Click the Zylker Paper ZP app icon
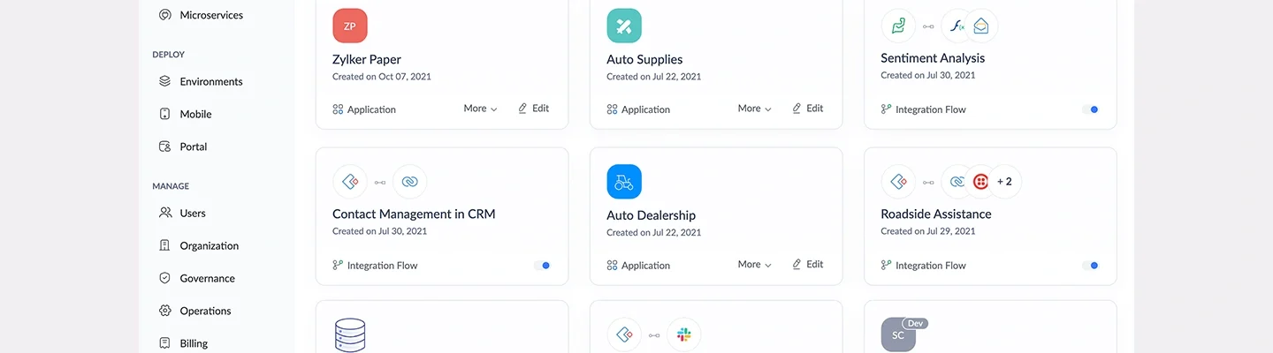The width and height of the screenshot is (1273, 353). click(349, 26)
